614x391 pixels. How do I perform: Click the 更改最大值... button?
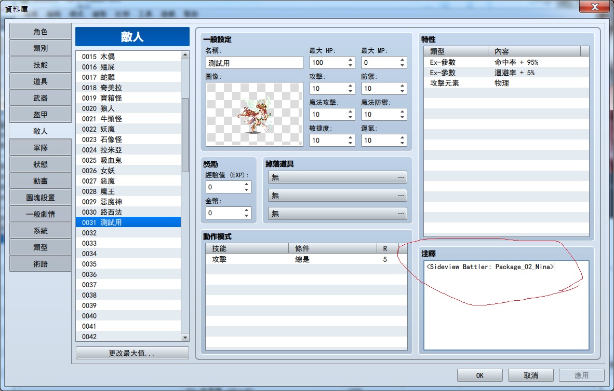[x=132, y=353]
